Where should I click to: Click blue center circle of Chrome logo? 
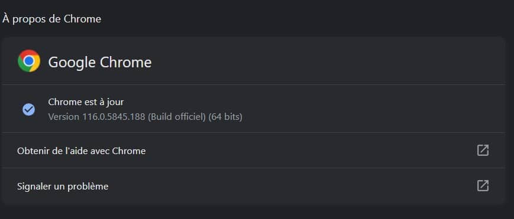click(29, 61)
